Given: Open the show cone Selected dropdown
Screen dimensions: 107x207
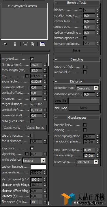Looking at the screenshot, I should click(87, 162).
